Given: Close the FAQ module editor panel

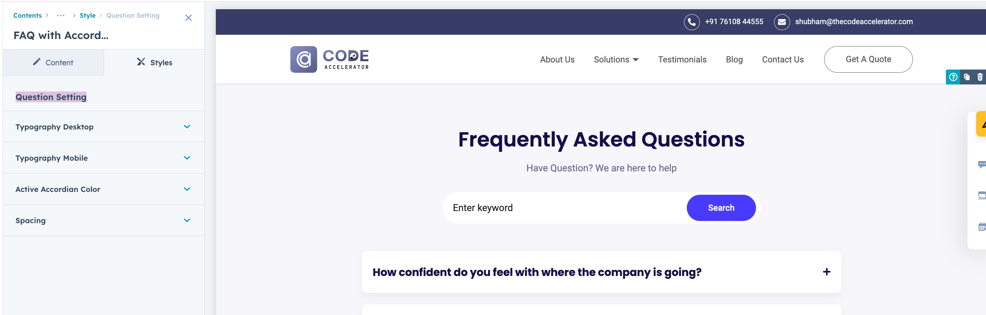Looking at the screenshot, I should point(188,18).
